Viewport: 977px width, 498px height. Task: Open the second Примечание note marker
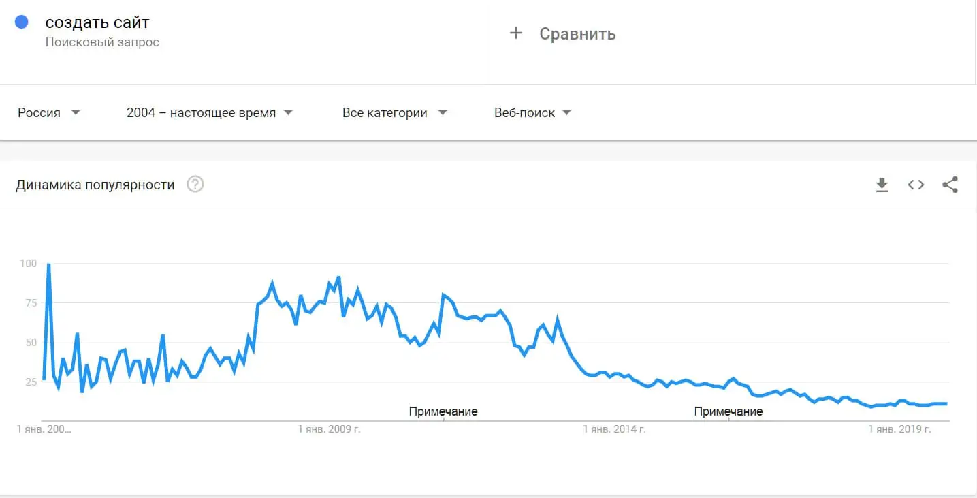pyautogui.click(x=728, y=411)
